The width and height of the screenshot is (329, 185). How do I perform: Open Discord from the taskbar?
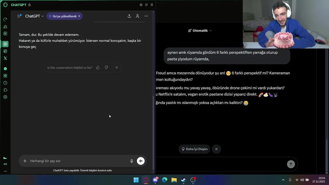tap(155, 180)
